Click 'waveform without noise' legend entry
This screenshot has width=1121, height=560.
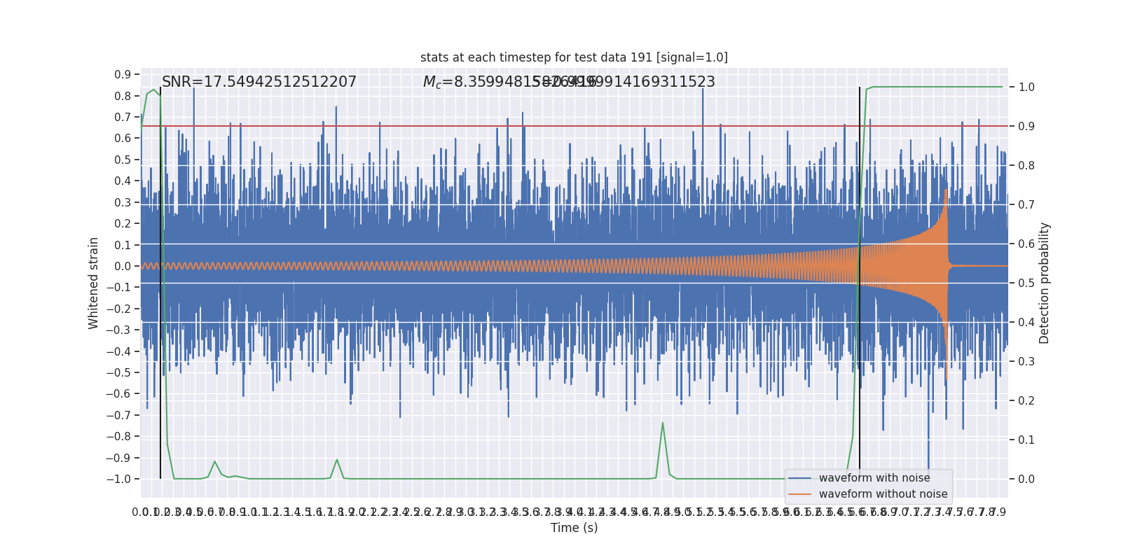[x=882, y=494]
